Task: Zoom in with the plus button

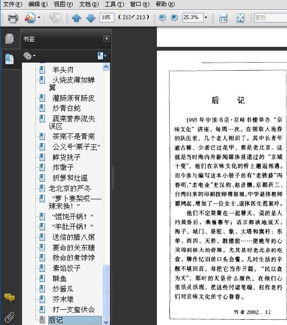Action: pyautogui.click(x=174, y=18)
